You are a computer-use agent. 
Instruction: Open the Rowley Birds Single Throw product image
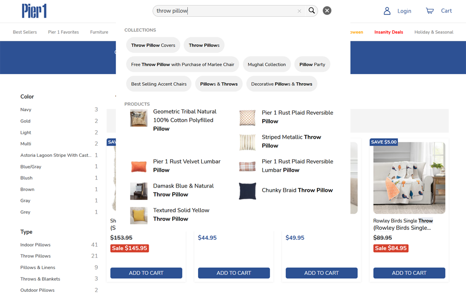coord(409,178)
